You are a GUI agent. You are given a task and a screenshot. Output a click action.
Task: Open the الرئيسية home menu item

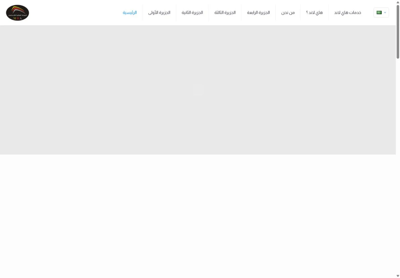point(130,13)
